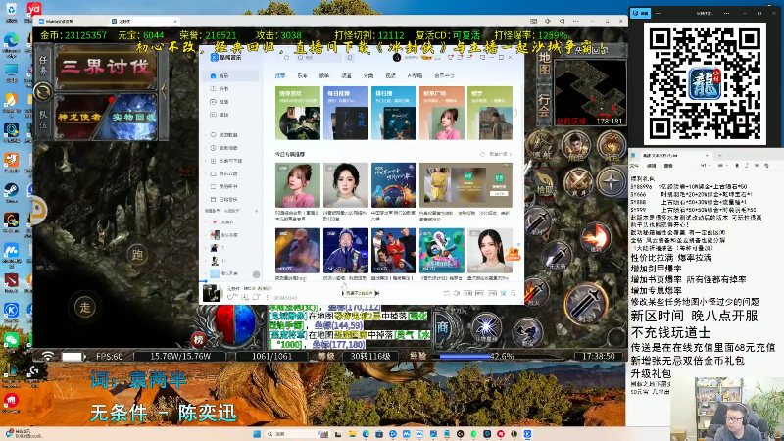Switch to the first (highlighted blue) Kugou tab

280,76
